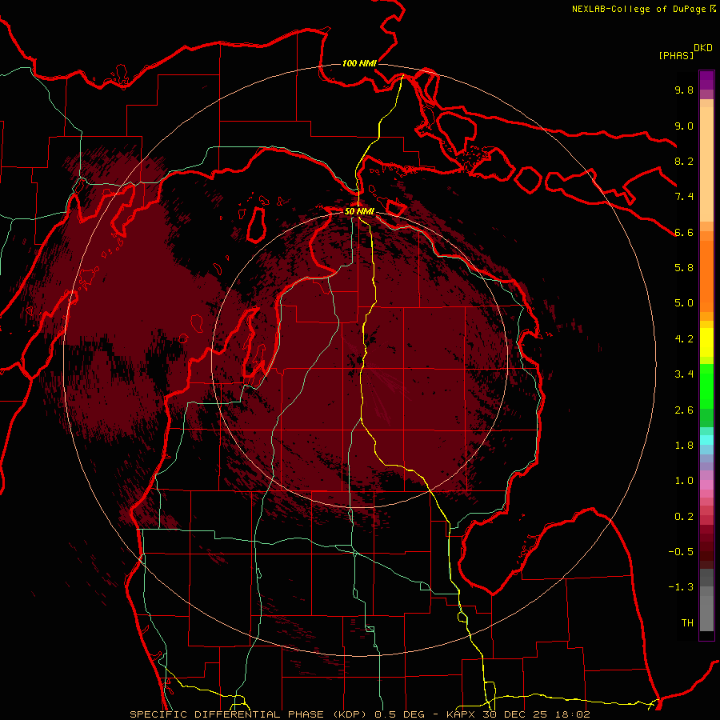Image resolution: width=720 pixels, height=720 pixels.
Task: Click the SPECIFIC DIFFERENTIAL PHASE (KDP) caption
Action: 250,714
